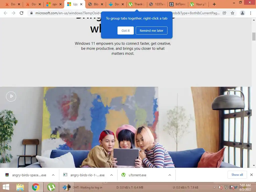Open the angry-birds-rio-1 download item
The width and height of the screenshot is (256, 192).
coord(84,175)
